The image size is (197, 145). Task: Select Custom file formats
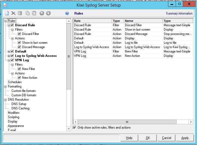[23, 91]
